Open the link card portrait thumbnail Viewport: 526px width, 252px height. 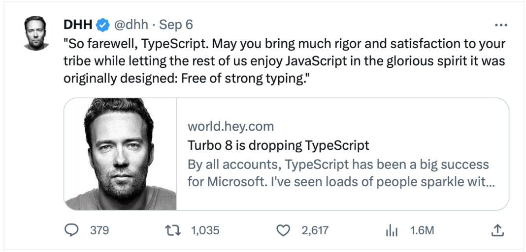pos(121,154)
